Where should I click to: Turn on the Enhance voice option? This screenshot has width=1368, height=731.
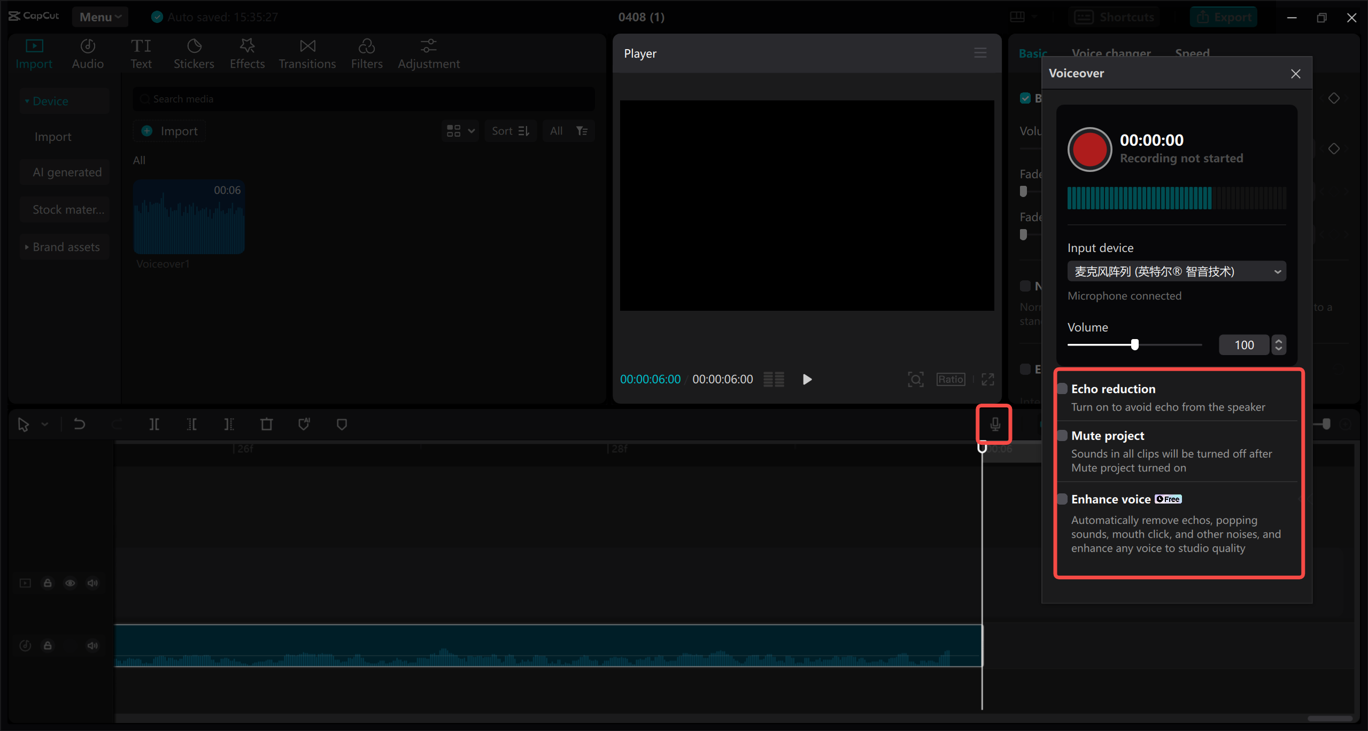[x=1062, y=498]
